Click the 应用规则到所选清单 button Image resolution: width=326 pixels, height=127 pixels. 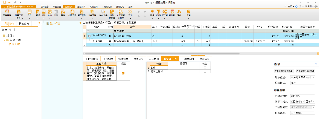tap(284, 71)
